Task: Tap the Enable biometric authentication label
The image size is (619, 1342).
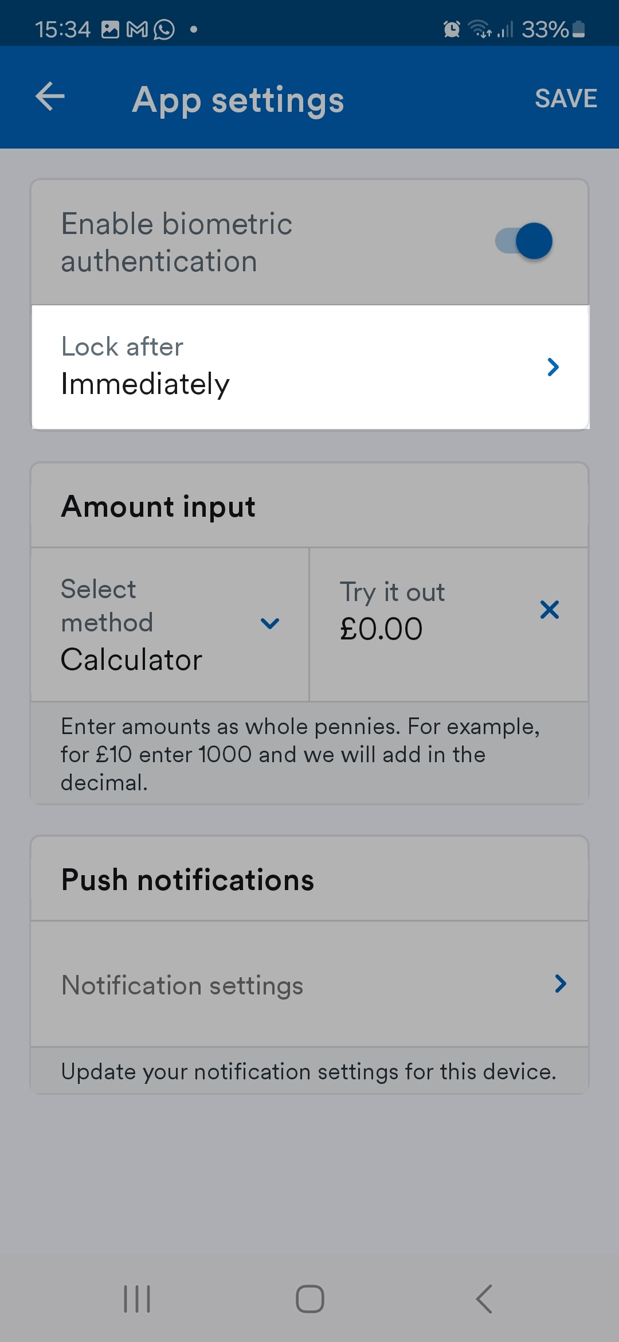Action: point(177,242)
